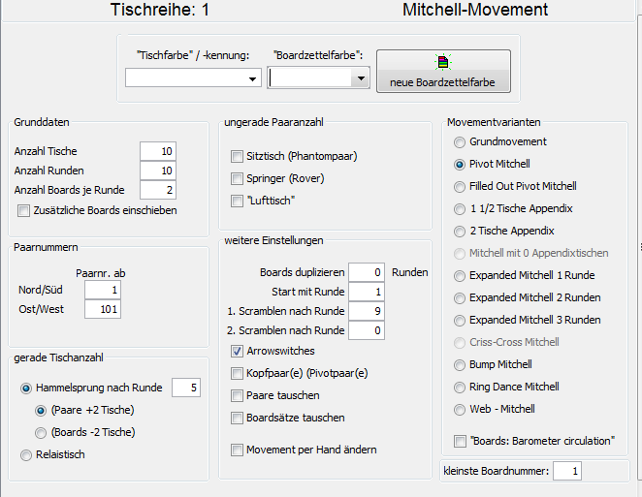
Task: Click the 1. Scramblen nach Runde field
Action: (x=367, y=311)
